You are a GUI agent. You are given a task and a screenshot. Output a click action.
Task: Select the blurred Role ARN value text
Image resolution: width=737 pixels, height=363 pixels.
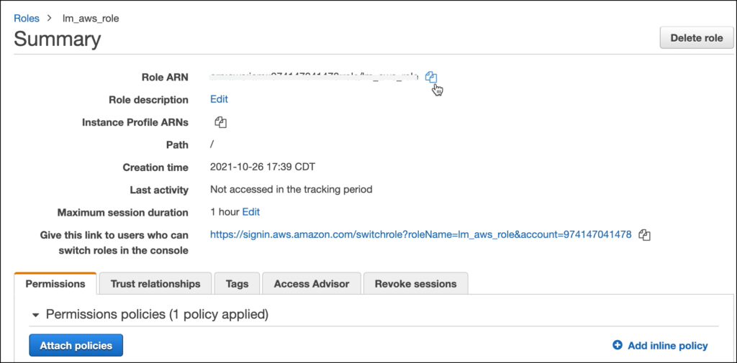pos(314,77)
